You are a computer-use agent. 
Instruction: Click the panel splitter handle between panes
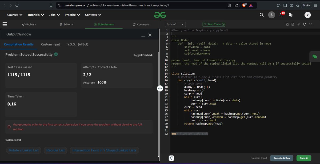[160, 88]
